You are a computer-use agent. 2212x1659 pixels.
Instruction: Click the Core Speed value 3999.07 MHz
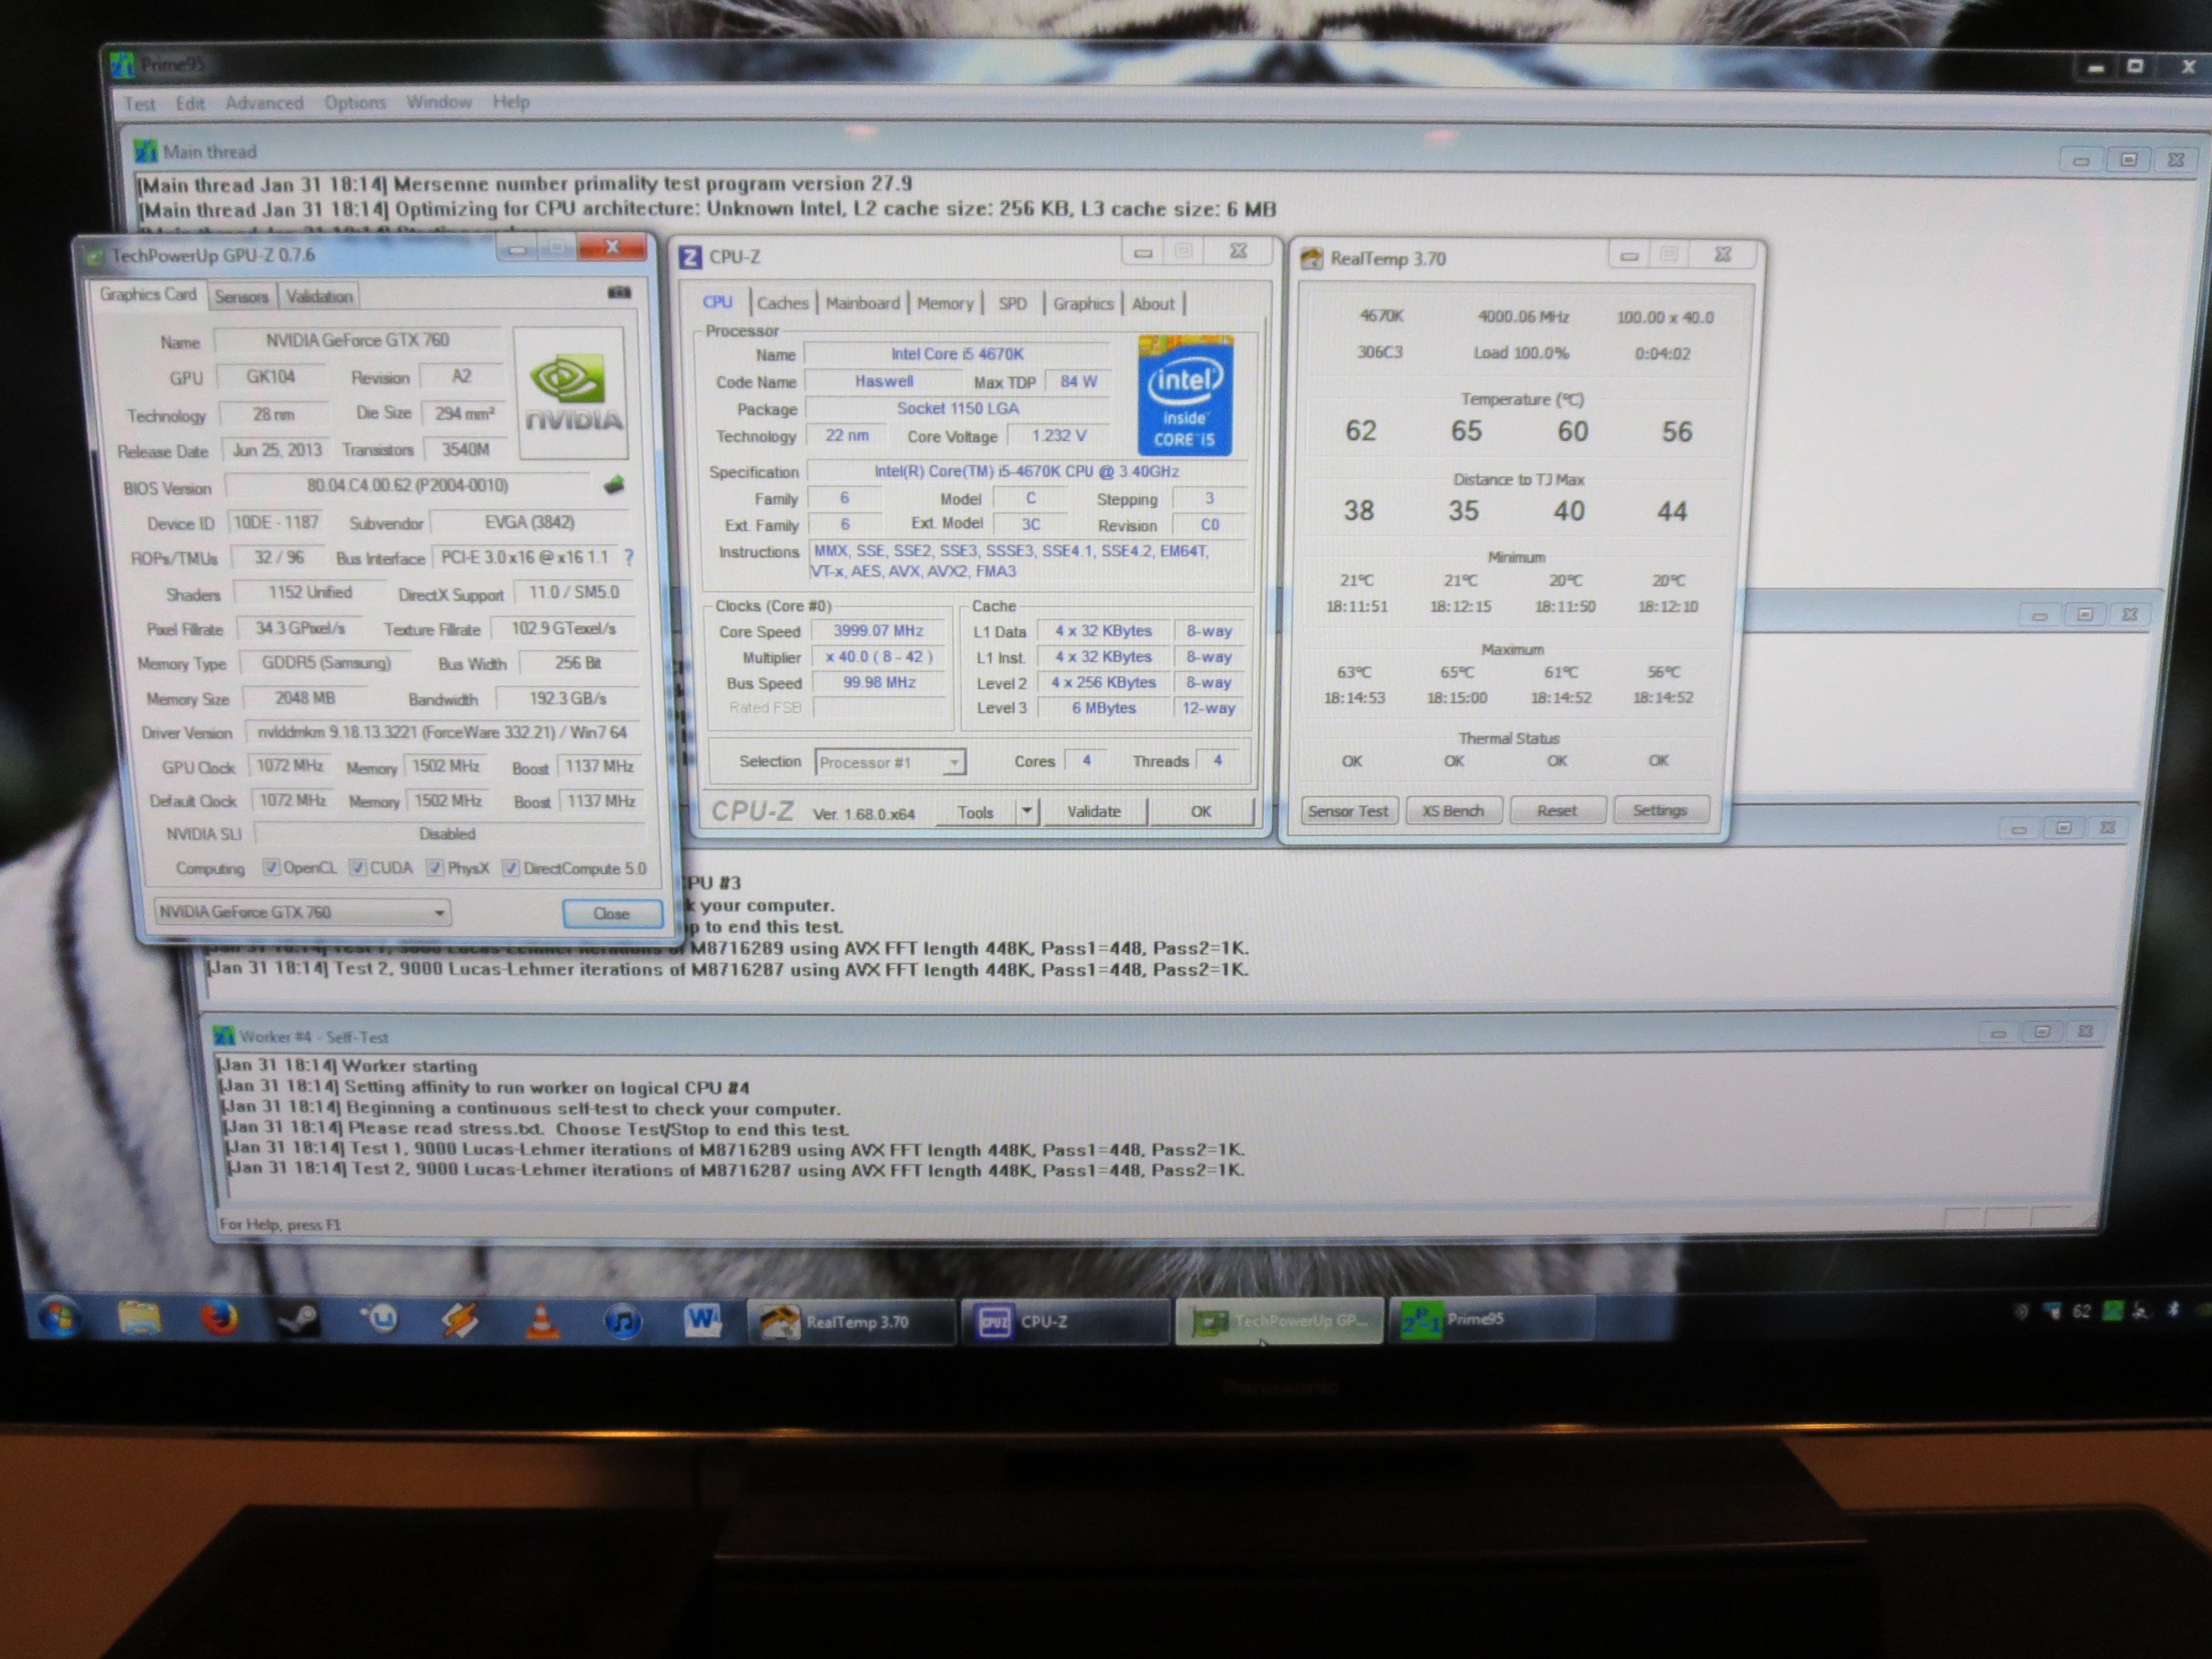(x=878, y=631)
